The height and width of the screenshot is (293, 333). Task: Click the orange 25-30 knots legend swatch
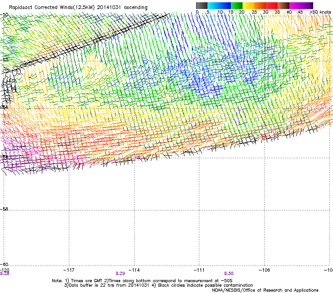coord(260,5)
